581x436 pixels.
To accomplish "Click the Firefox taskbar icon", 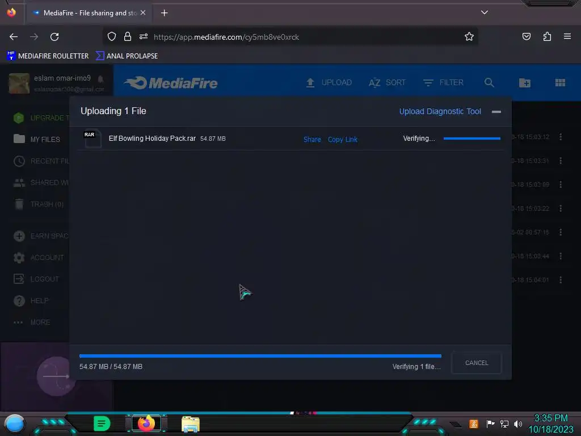I will tap(146, 424).
